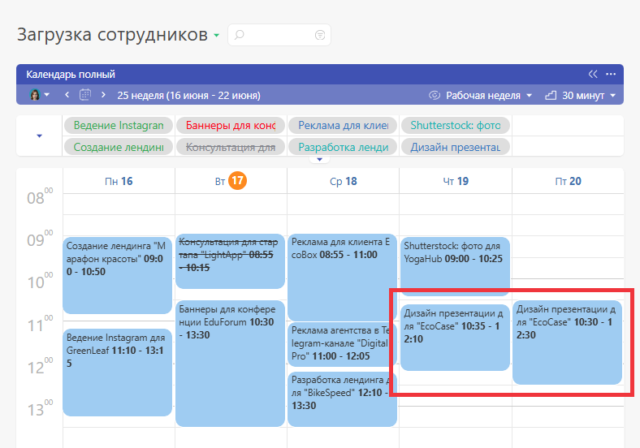
Task: Open the YogaHub Shutterstock event
Action: [455, 265]
